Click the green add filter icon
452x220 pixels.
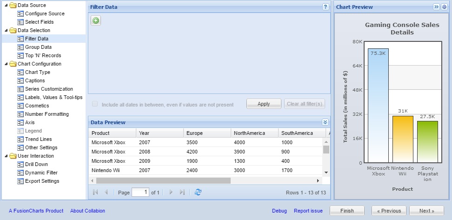(96, 20)
